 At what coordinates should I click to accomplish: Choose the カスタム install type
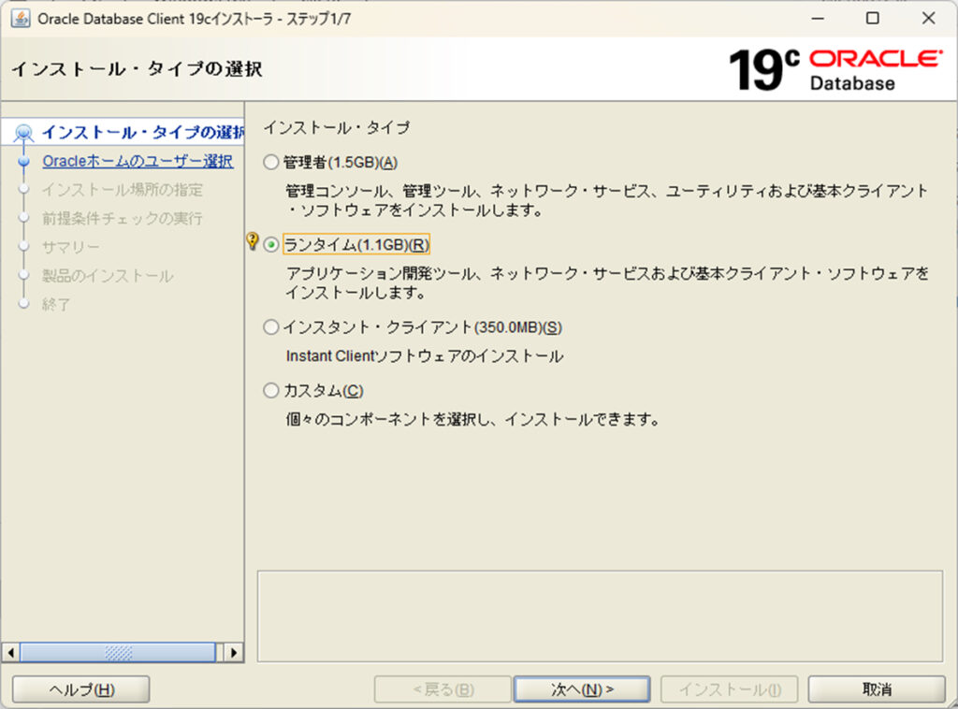(271, 390)
